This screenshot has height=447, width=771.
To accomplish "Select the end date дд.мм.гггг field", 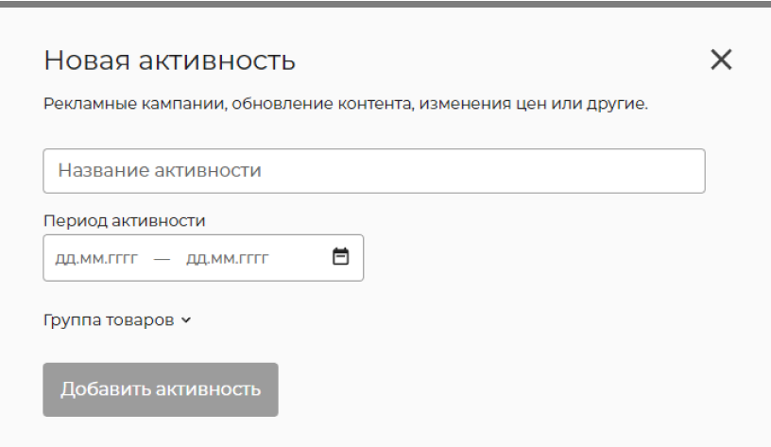I will [227, 259].
